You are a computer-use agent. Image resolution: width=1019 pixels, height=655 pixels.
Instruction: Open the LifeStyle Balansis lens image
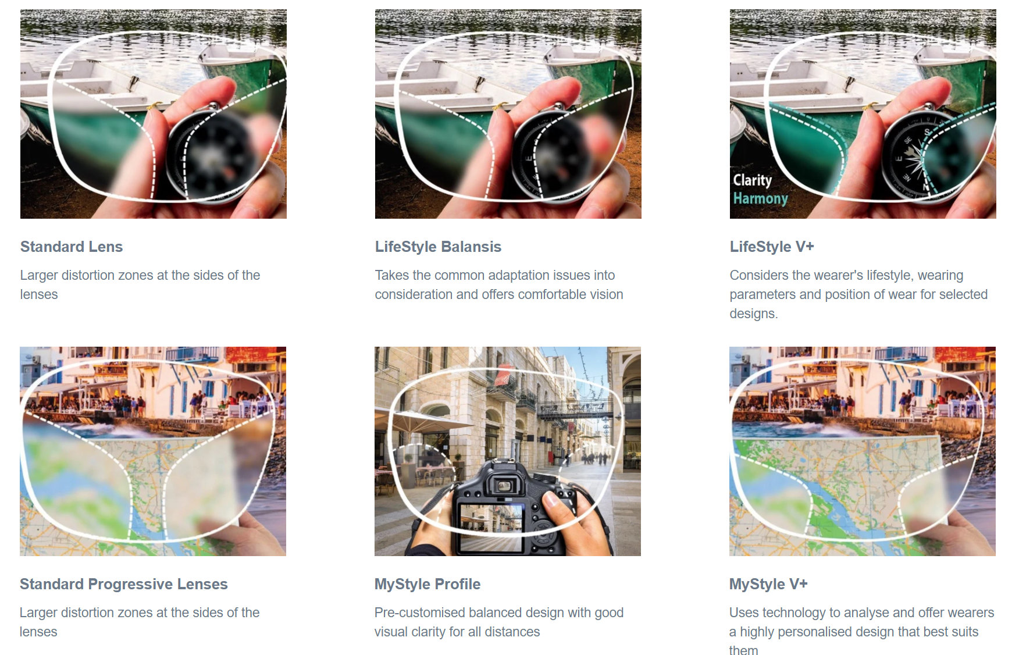(508, 114)
